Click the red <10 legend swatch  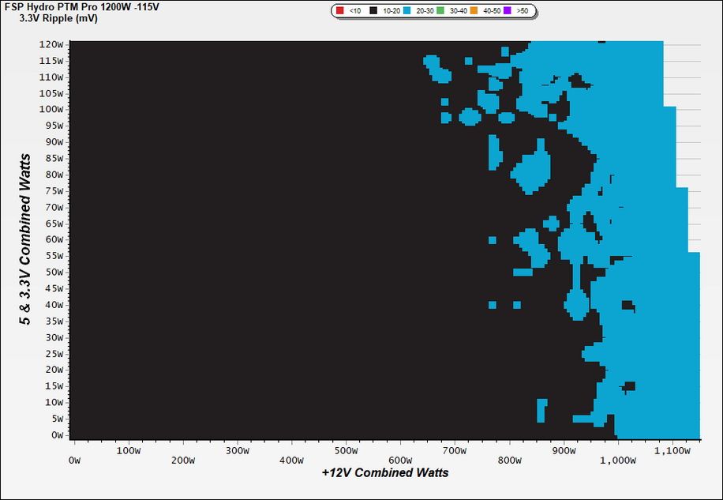pyautogui.click(x=340, y=10)
